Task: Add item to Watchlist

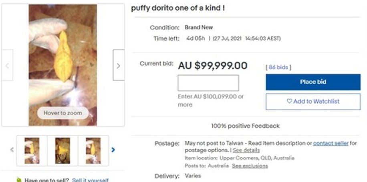Action: pos(313,102)
